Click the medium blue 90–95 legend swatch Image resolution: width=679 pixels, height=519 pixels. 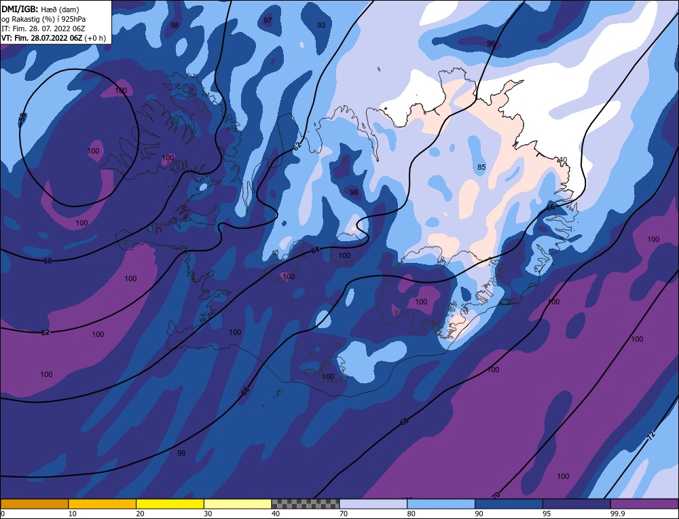(509, 504)
